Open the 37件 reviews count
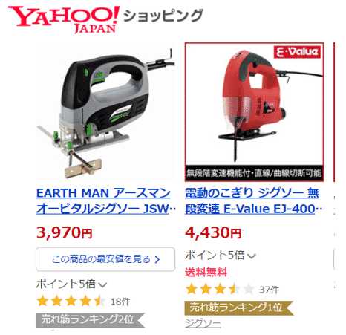Screen dimensions: 346x335 coord(270,290)
